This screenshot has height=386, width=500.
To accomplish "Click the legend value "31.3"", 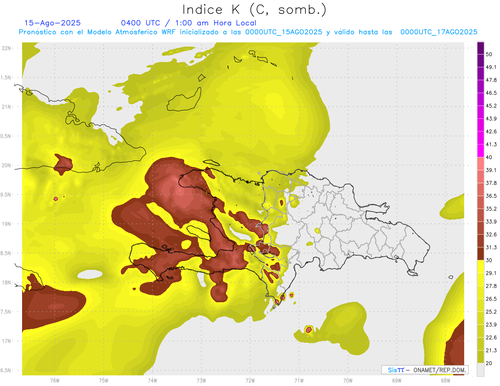I will 491,247.
